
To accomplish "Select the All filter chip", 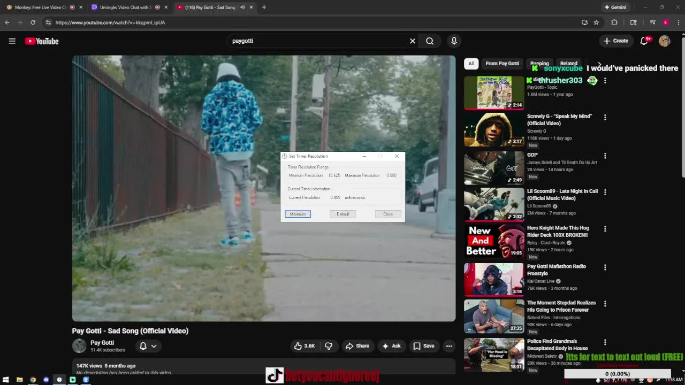I will pyautogui.click(x=471, y=64).
